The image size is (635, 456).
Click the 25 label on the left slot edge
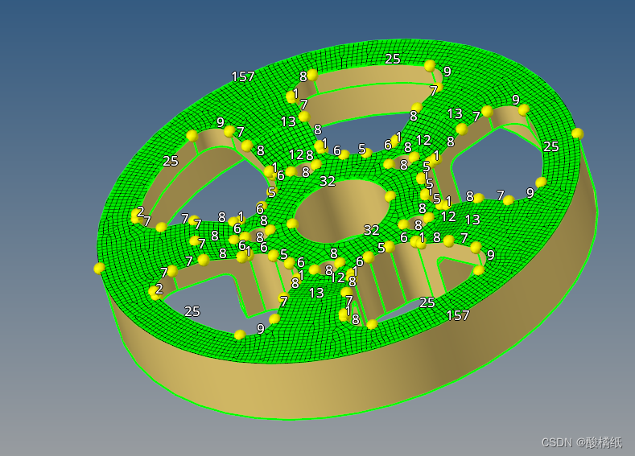click(170, 161)
